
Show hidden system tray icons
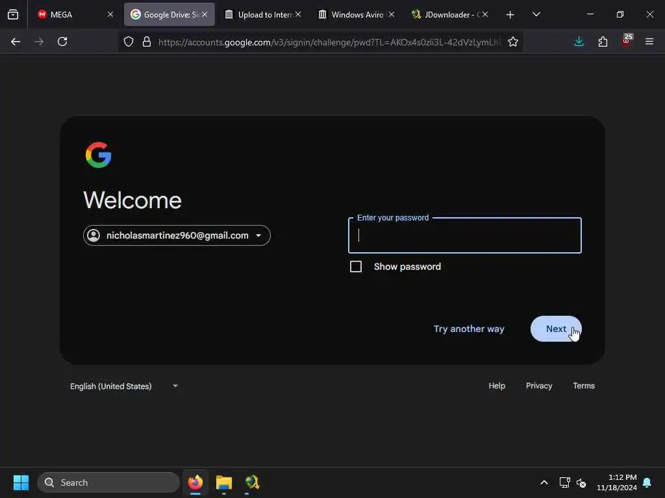(x=544, y=482)
